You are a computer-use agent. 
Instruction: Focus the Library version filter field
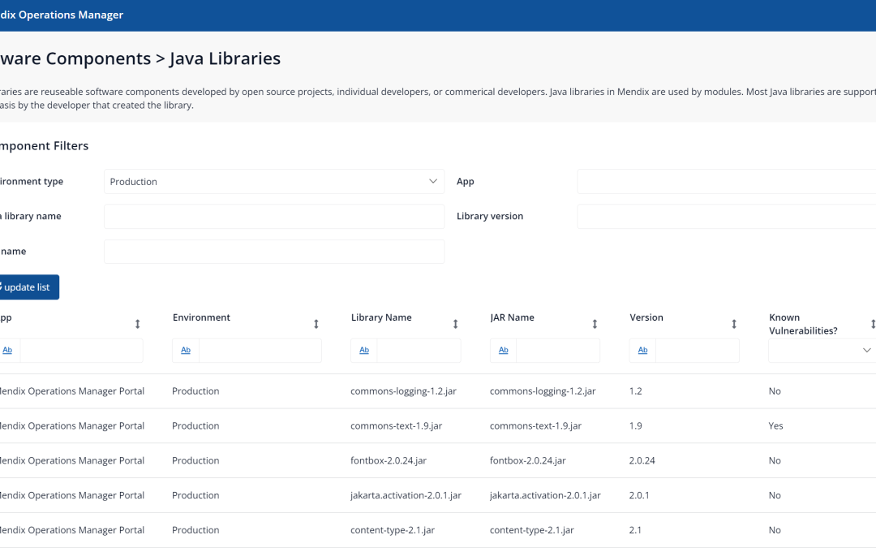pos(726,217)
